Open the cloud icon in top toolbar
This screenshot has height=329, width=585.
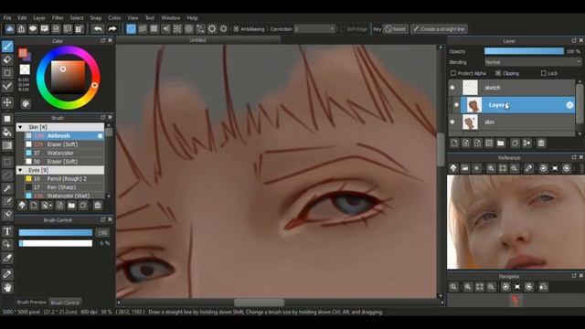(x=10, y=28)
